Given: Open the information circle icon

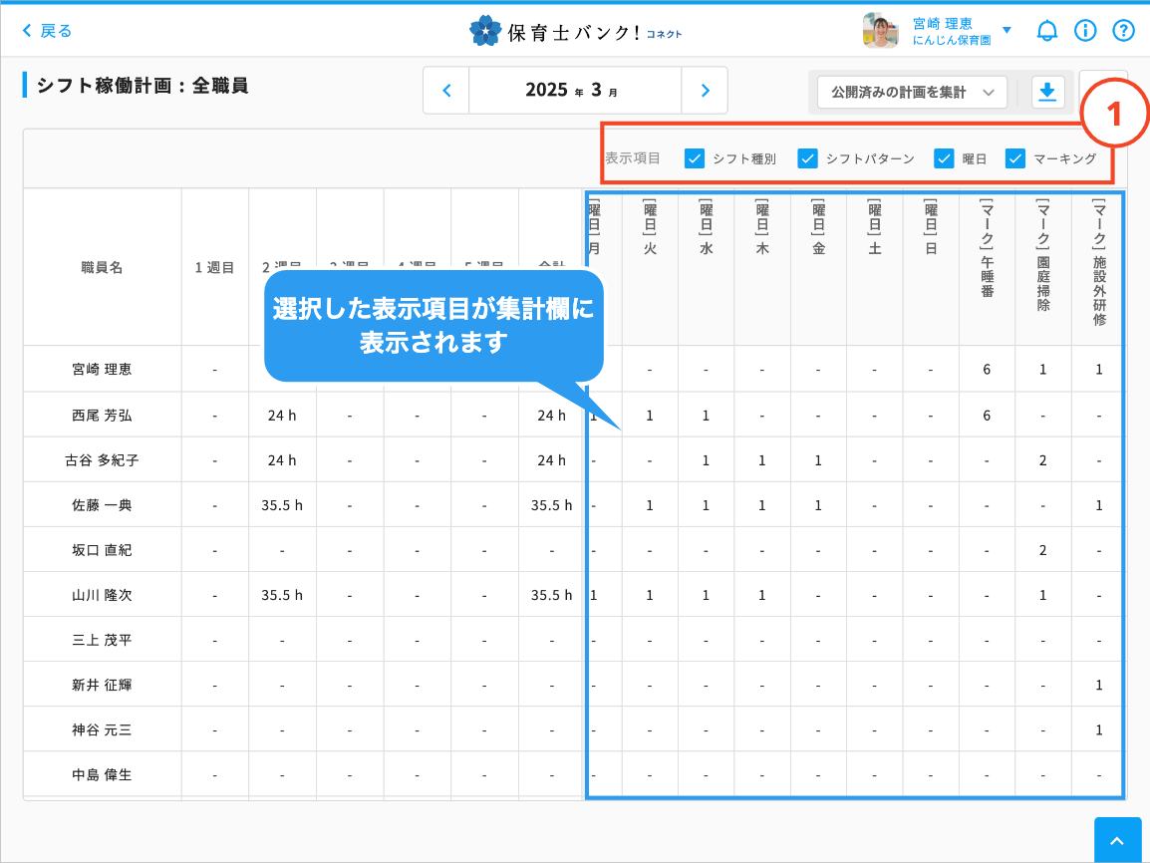Looking at the screenshot, I should click(x=1085, y=31).
